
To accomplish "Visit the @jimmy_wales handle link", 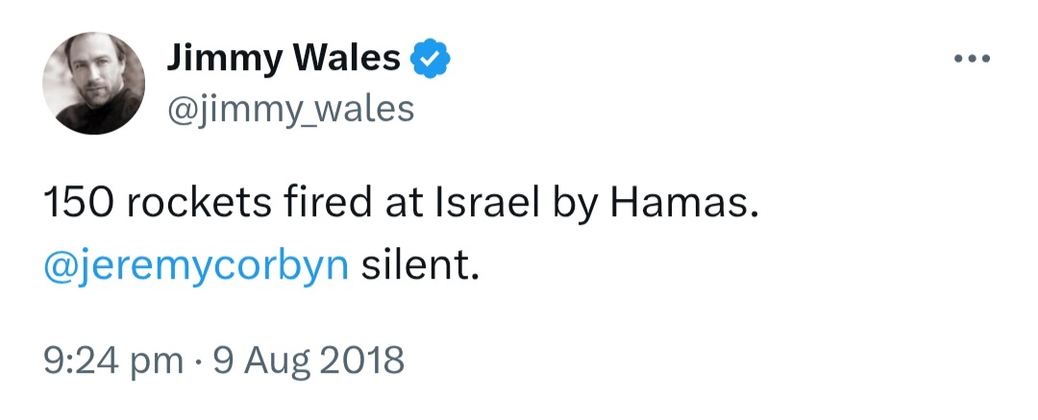I will click(x=290, y=110).
